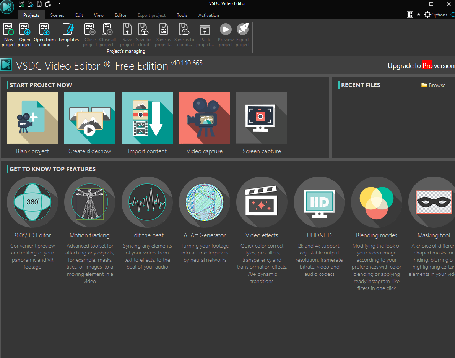The width and height of the screenshot is (455, 358).
Task: Open the Blank project tile
Action: pos(32,118)
